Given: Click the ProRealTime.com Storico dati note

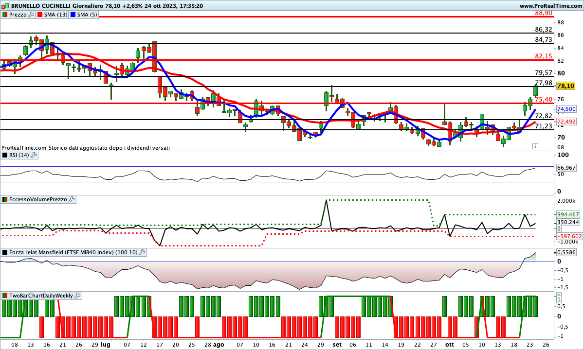Looking at the screenshot, I should coord(86,147).
